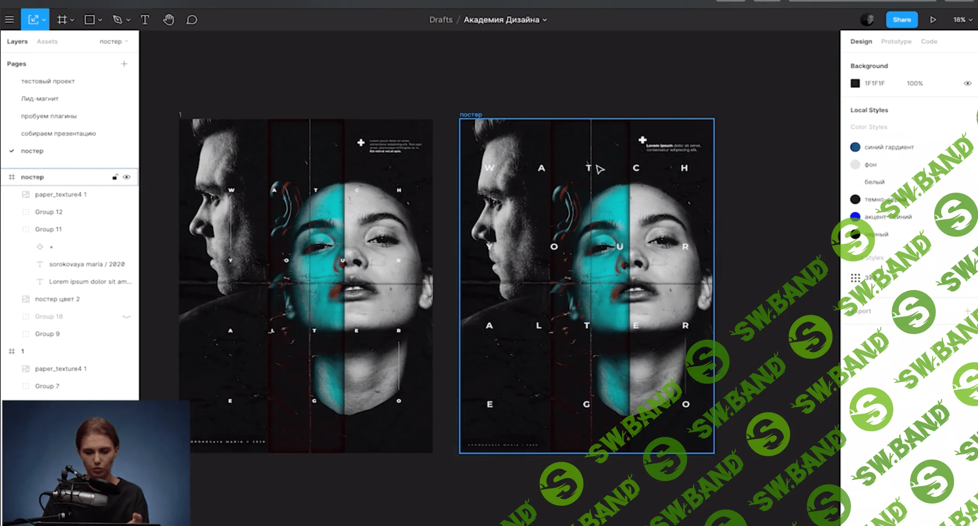Select the Text tool

point(145,19)
